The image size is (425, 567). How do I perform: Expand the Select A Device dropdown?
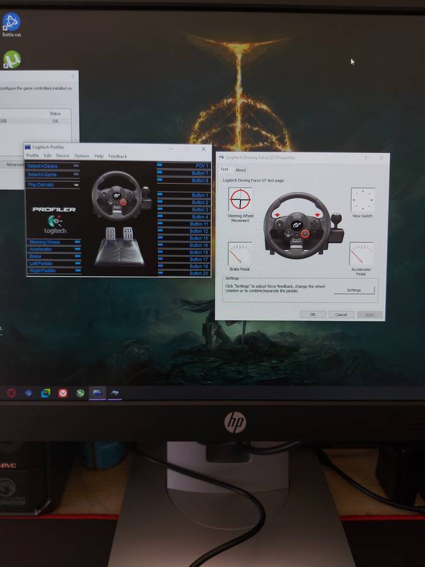[x=53, y=166]
